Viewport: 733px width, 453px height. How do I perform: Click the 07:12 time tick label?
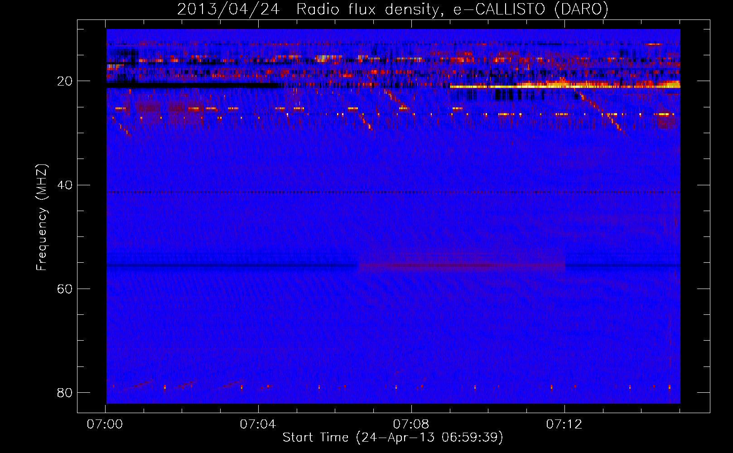pos(564,424)
